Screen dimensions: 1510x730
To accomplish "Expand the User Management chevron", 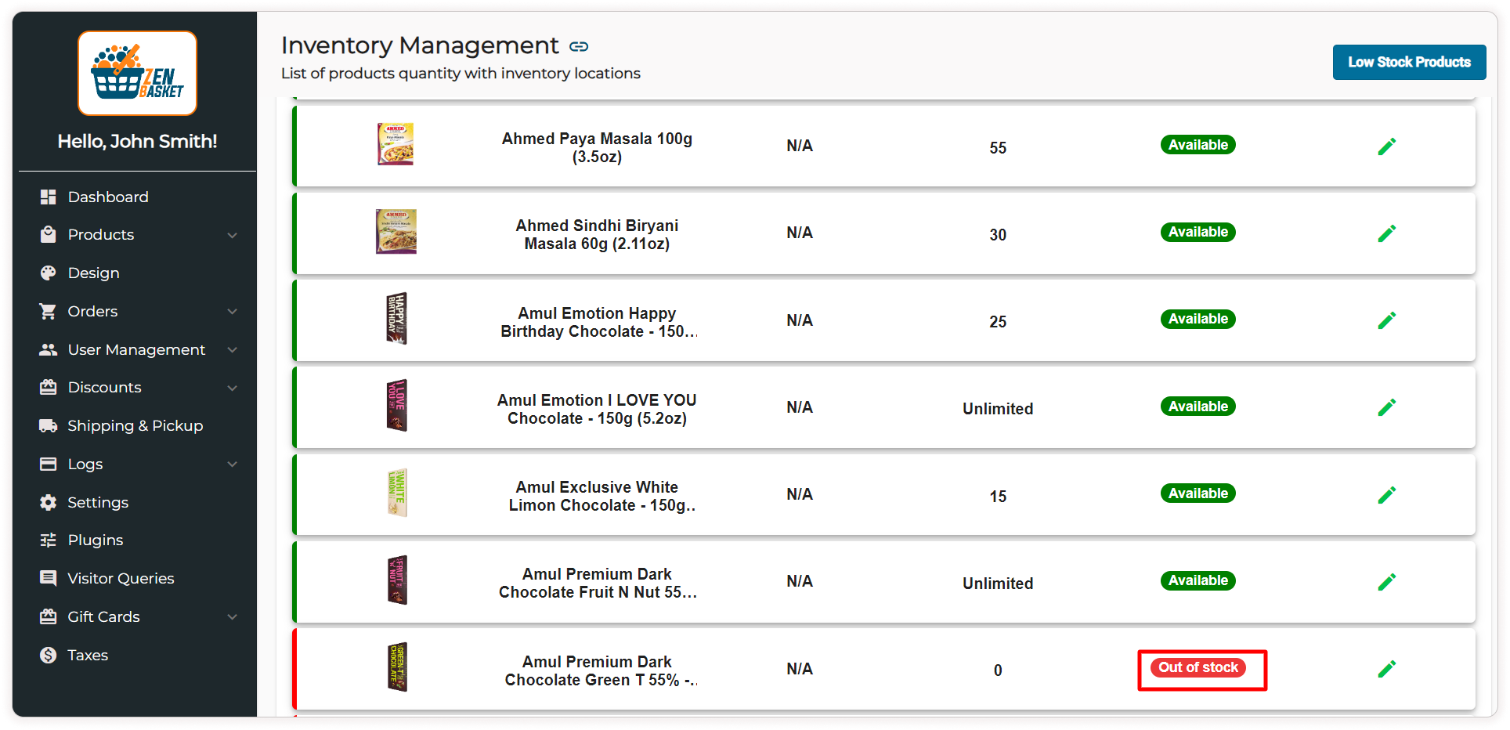I will click(232, 349).
